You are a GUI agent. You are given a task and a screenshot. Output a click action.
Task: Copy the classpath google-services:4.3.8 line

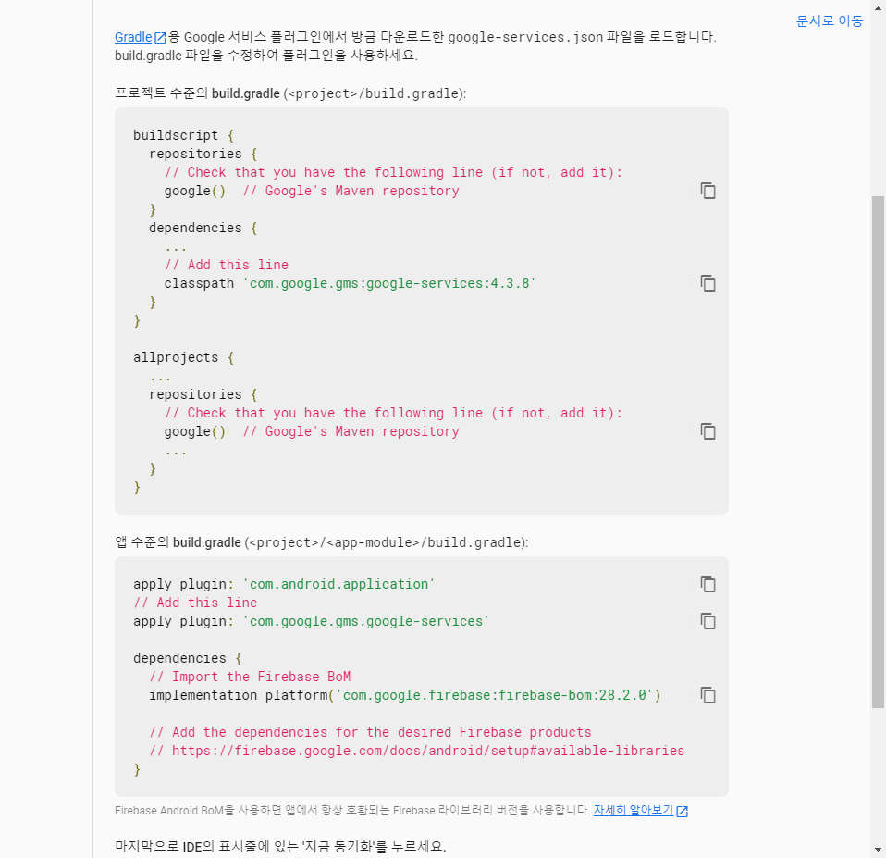pyautogui.click(x=708, y=283)
